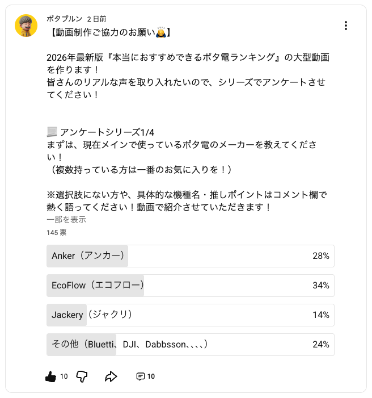
Task: Dislike the post with thumbs-down icon
Action: pos(82,376)
